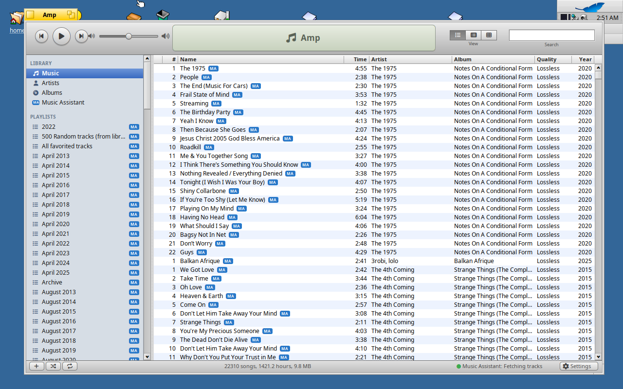
Task: Click the track list scrollbar up arrow
Action: 598,68
